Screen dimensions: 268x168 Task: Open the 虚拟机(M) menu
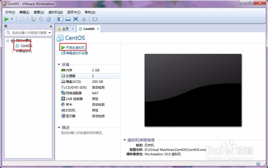coord(55,12)
